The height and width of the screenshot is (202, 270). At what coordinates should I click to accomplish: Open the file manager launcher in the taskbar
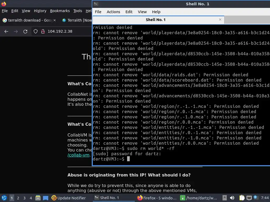(x=38, y=198)
